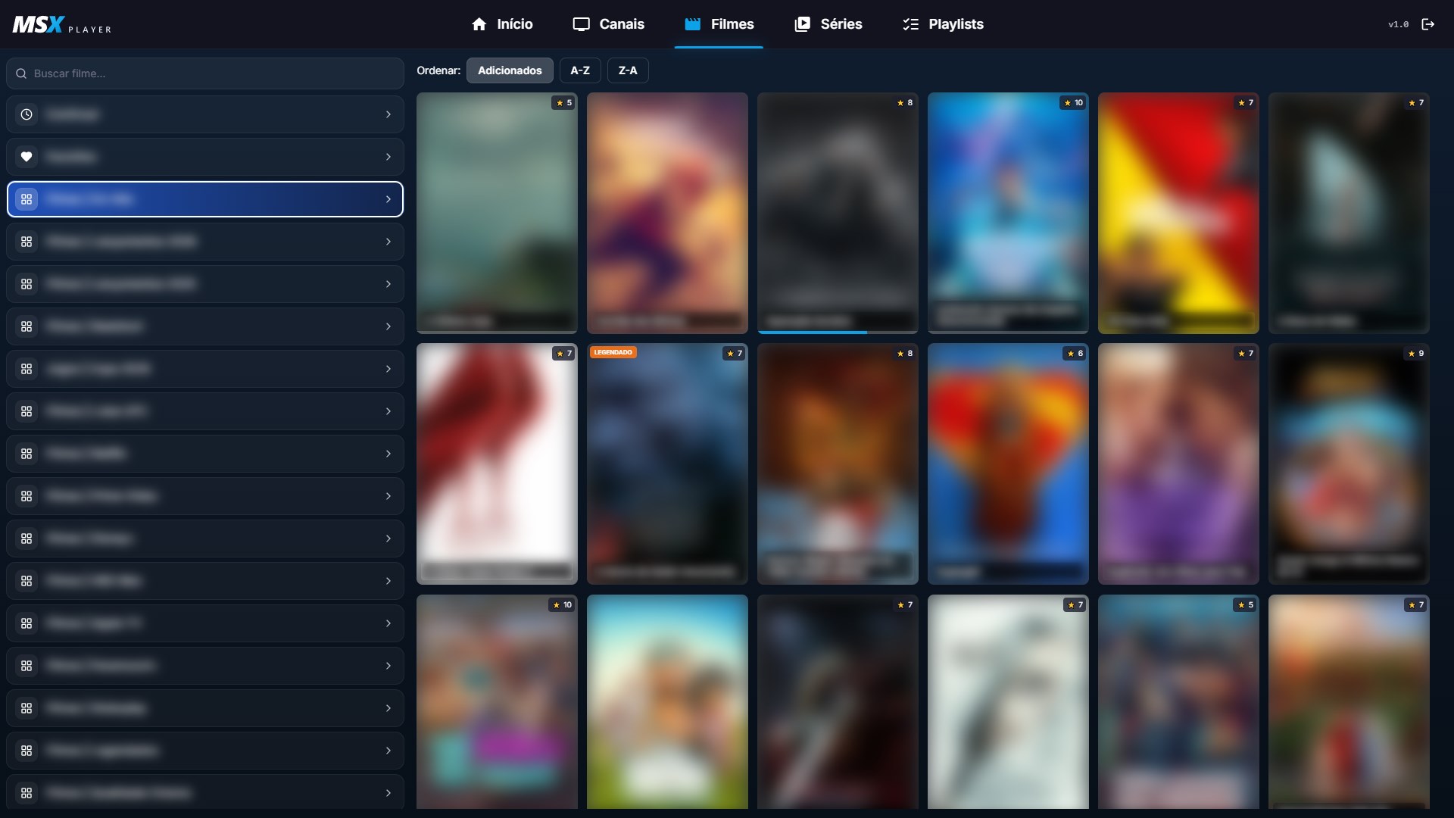Image resolution: width=1454 pixels, height=818 pixels.
Task: Open the Séries tab
Action: [x=828, y=24]
